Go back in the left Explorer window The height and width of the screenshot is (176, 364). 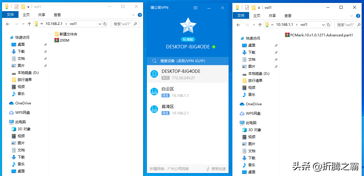click(8, 24)
